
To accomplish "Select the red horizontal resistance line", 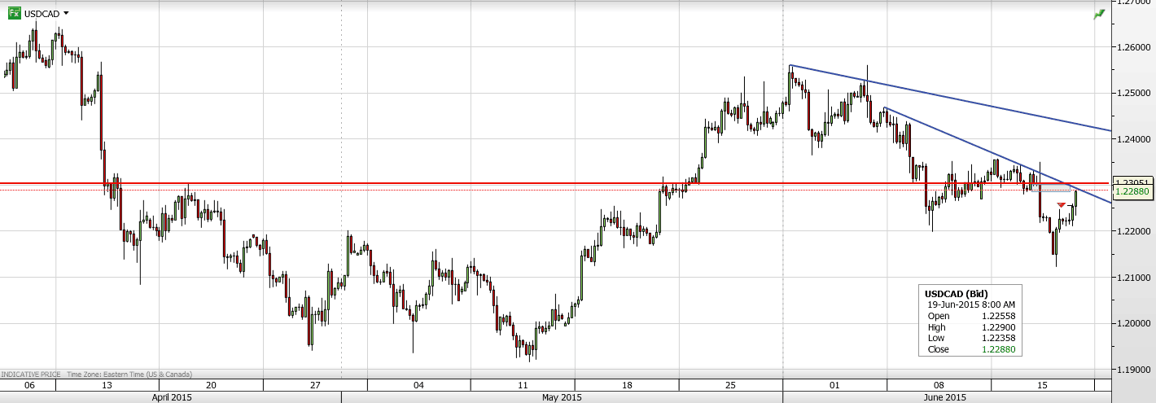I will point(488,183).
